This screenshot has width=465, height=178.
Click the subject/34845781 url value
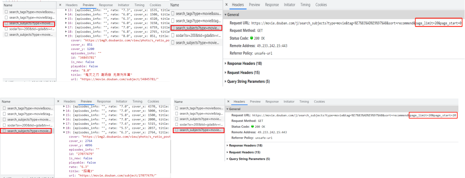point(119,79)
